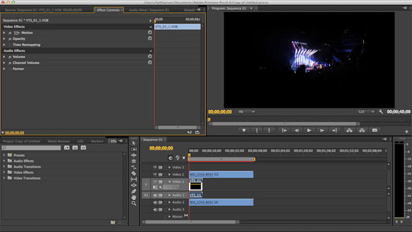Toggle Video 3 track visibility eye
The image size is (412, 232).
point(154,167)
